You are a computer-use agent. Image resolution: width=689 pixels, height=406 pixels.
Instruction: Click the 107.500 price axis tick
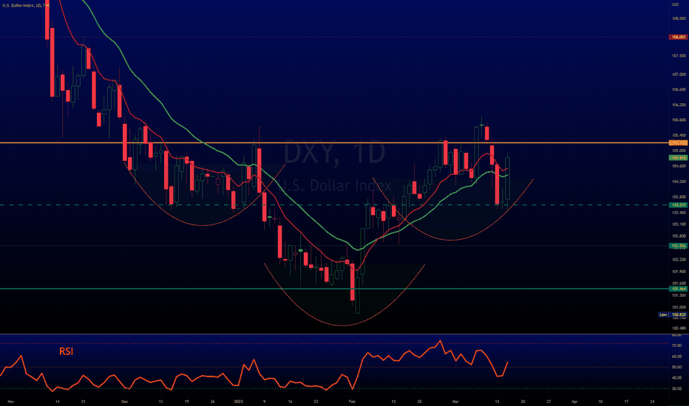pyautogui.click(x=679, y=56)
